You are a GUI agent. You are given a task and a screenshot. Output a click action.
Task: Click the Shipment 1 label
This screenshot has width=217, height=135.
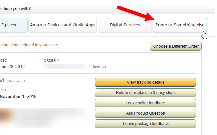[x=17, y=81]
